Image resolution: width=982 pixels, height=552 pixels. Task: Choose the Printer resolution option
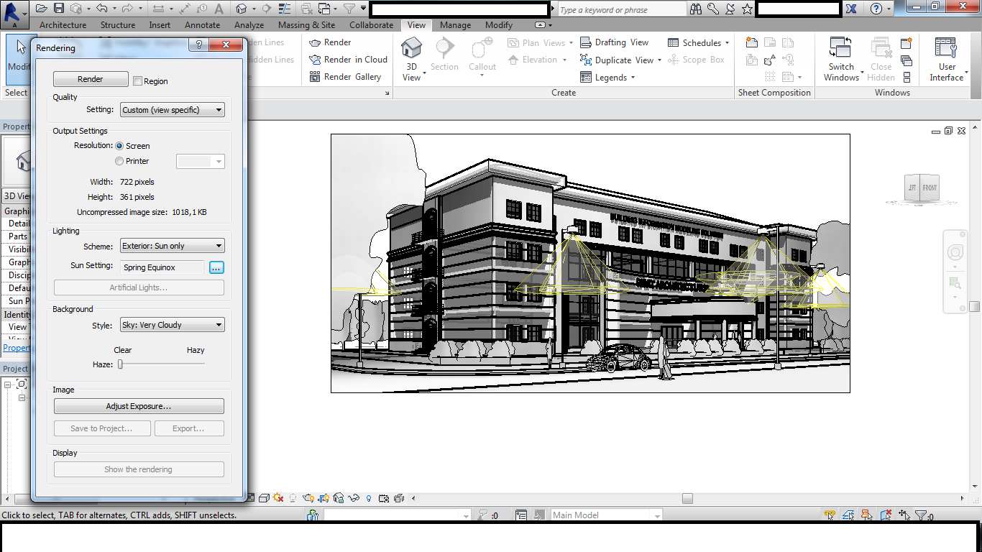tap(119, 161)
